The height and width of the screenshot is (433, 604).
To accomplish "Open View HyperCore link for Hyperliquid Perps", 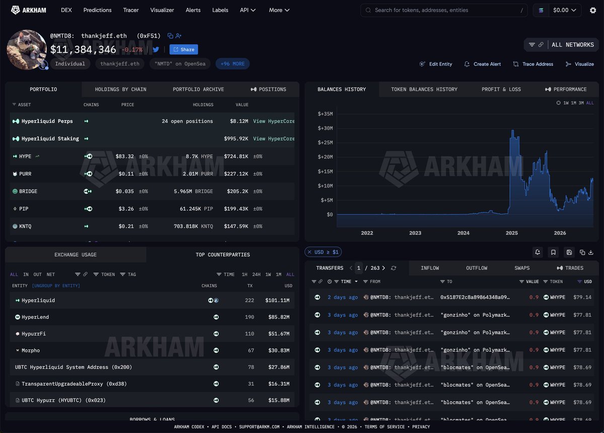I will pyautogui.click(x=274, y=121).
